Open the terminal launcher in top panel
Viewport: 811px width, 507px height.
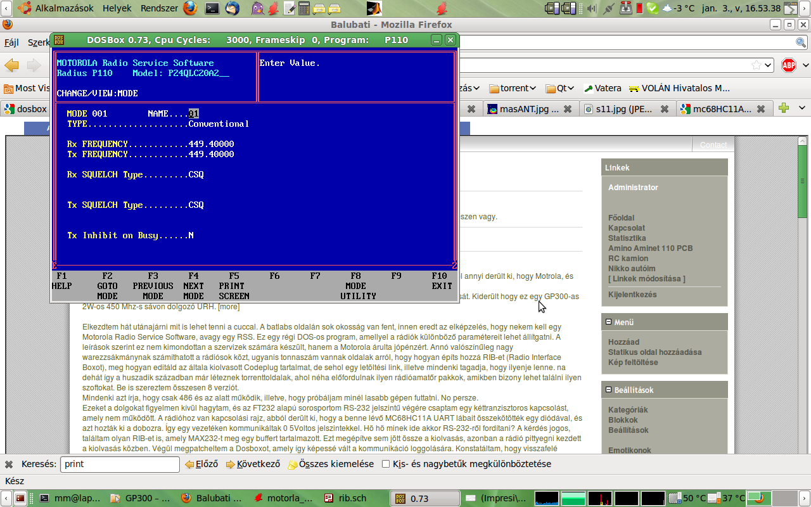(212, 8)
